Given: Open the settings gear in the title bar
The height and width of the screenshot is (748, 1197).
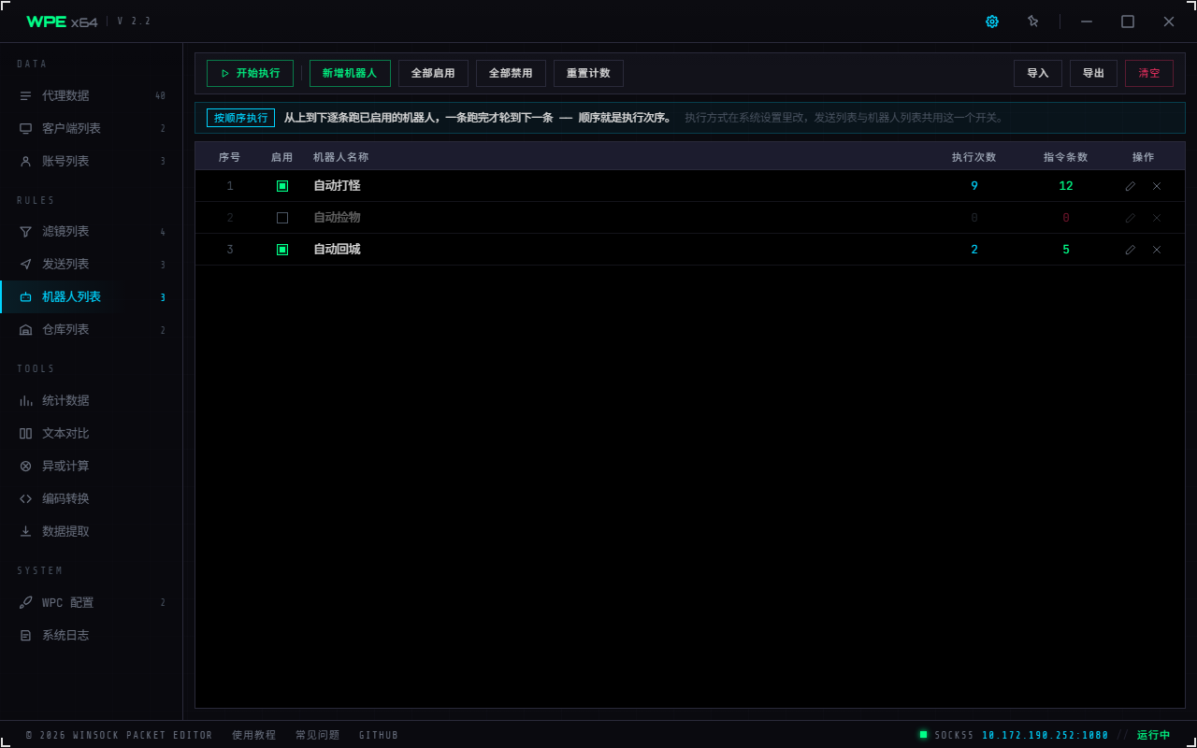Looking at the screenshot, I should (992, 22).
